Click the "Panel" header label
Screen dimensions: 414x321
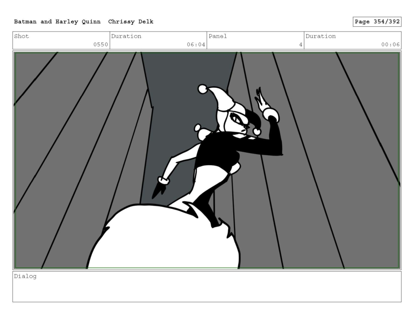click(x=218, y=36)
